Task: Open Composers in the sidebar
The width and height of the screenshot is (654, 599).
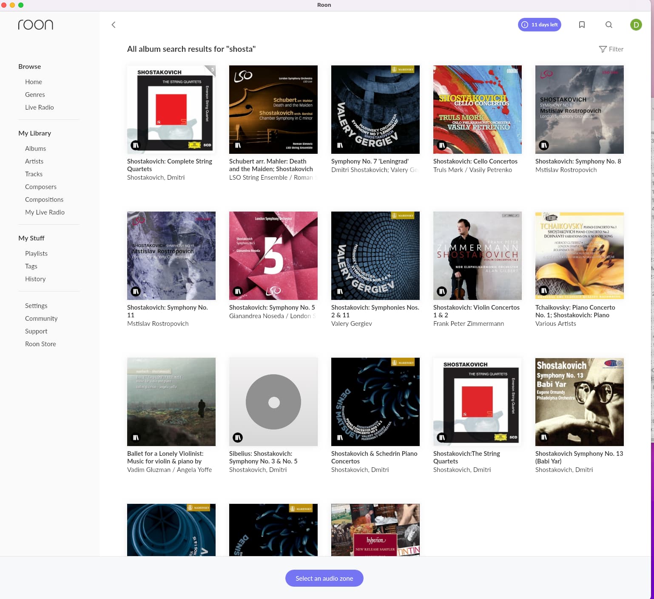Action: click(x=41, y=187)
